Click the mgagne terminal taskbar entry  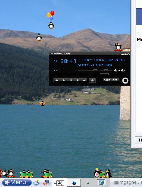128,182
